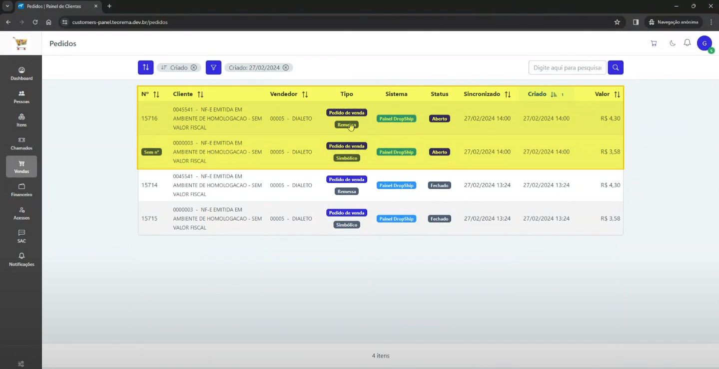The image size is (719, 369).
Task: Open SAC in the sidebar
Action: pyautogui.click(x=21, y=236)
